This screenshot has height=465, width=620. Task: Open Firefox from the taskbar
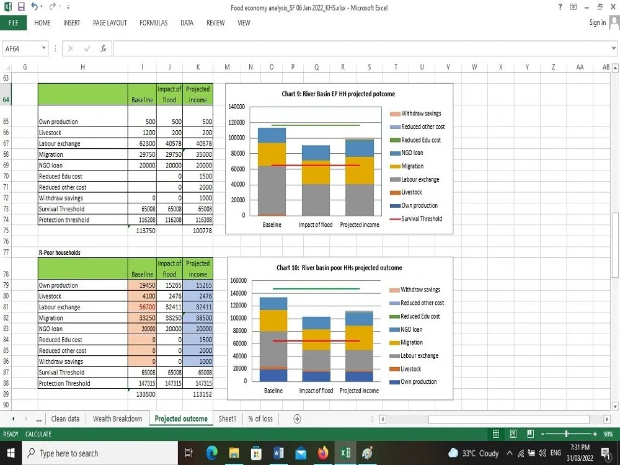(322, 453)
